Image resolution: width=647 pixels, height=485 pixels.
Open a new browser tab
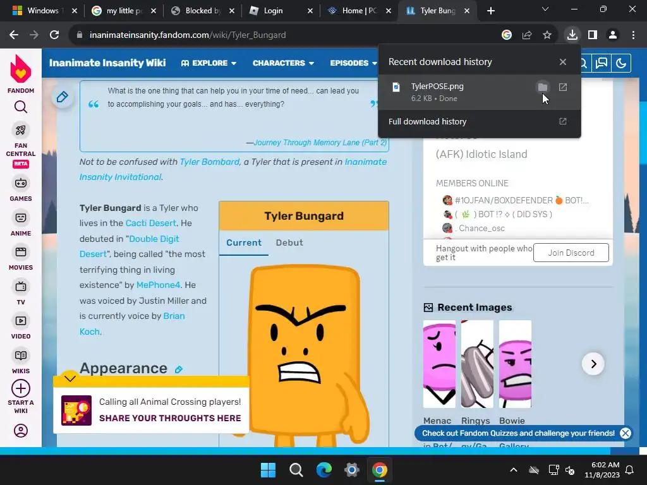(x=490, y=11)
